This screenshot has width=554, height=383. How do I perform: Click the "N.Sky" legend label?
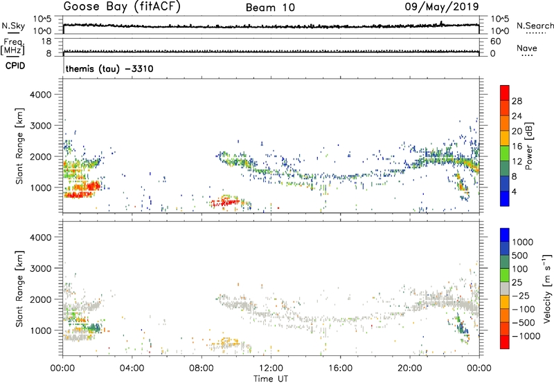(13, 26)
